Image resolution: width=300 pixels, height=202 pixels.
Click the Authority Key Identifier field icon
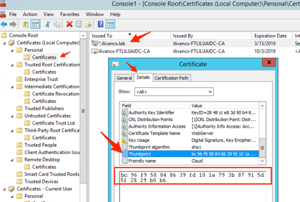(125, 112)
